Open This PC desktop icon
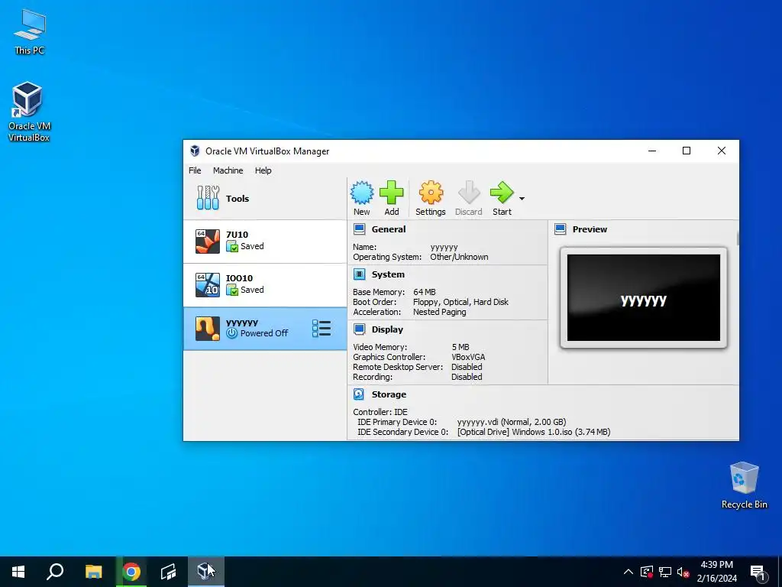Viewport: 782px width, 587px height. pos(30,31)
